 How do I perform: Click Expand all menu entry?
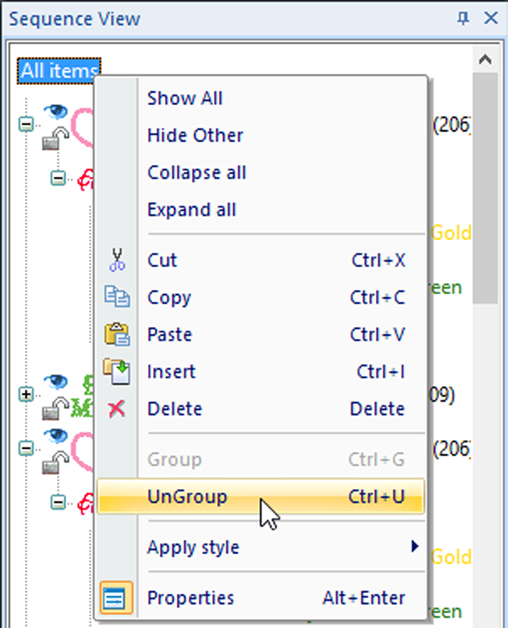[x=191, y=210]
